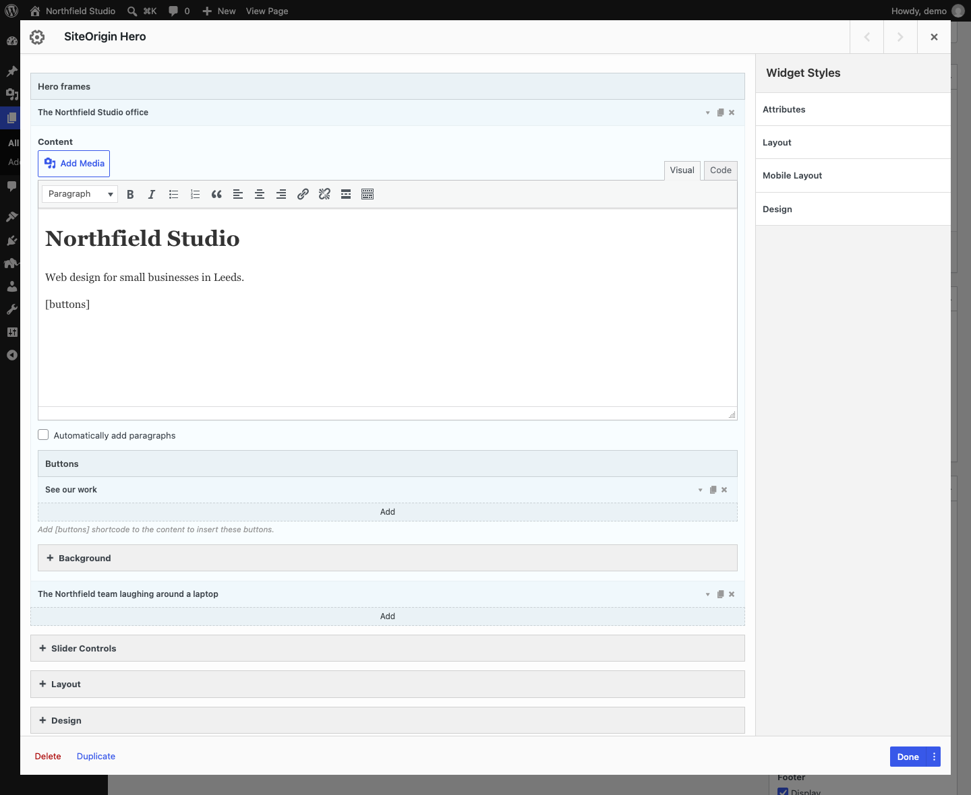
Task: Expand the team laughing around a laptop frame
Action: coord(707,594)
